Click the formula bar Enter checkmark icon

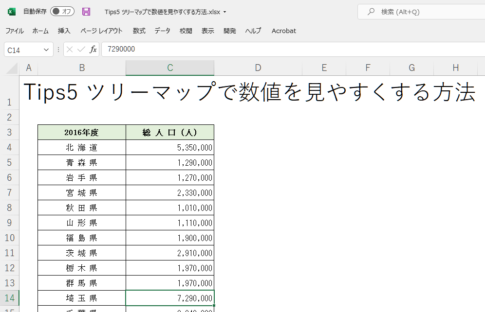(x=81, y=49)
